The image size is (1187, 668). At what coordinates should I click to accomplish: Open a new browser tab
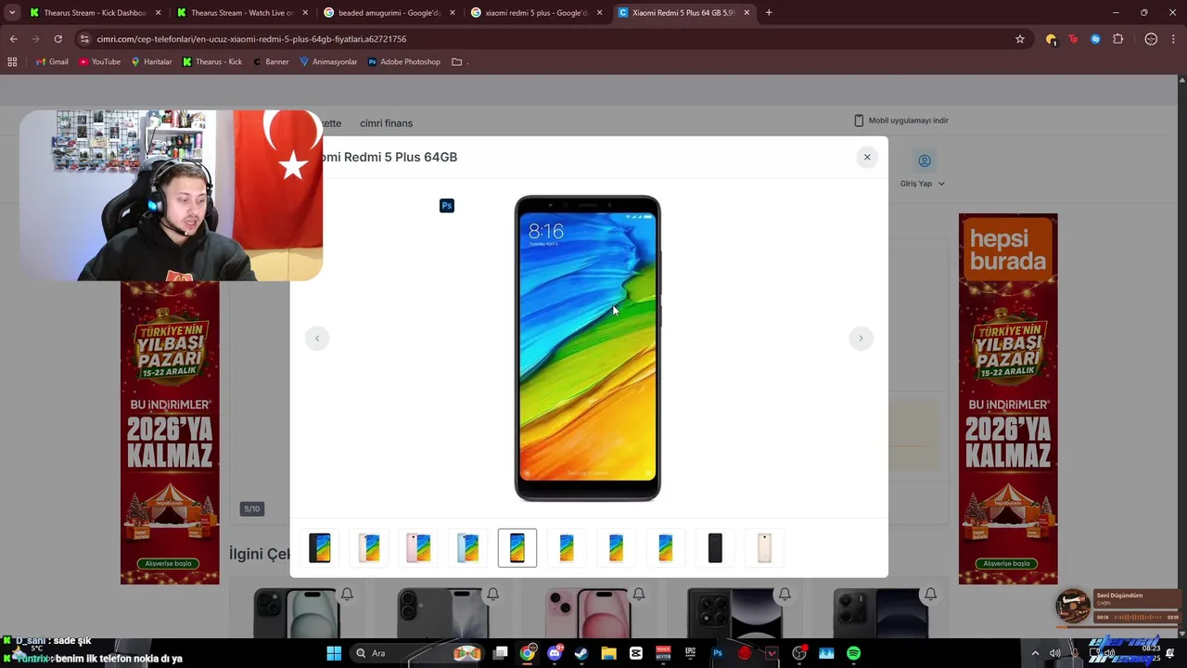[x=769, y=13]
